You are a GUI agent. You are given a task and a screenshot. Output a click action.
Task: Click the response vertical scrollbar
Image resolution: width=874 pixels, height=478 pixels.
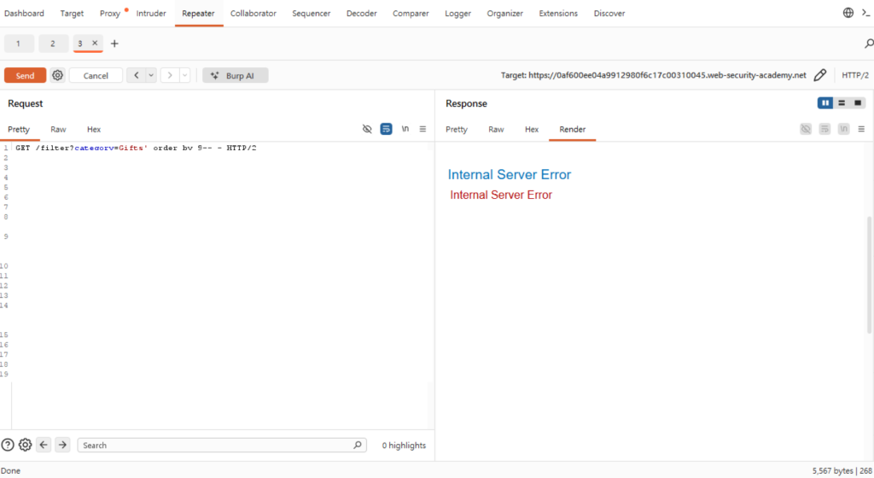pos(870,275)
